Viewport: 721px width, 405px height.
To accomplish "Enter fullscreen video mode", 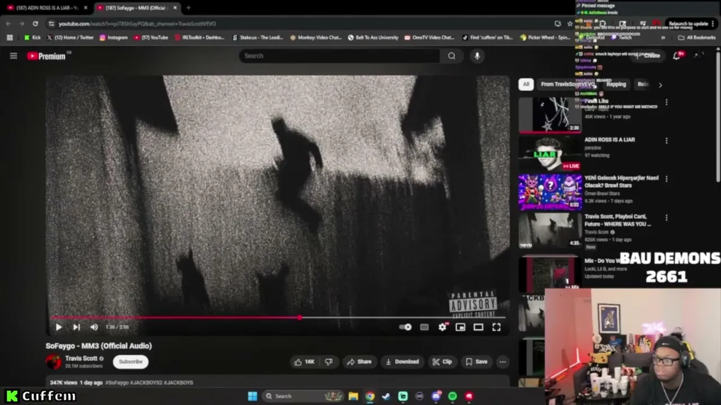I will pos(496,327).
